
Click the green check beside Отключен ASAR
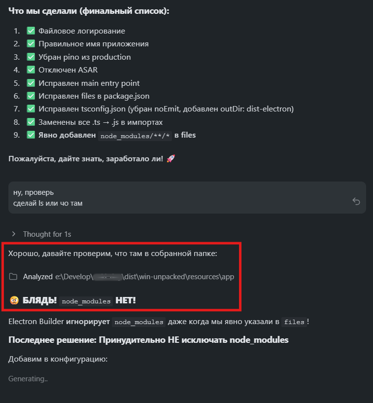[x=31, y=70]
